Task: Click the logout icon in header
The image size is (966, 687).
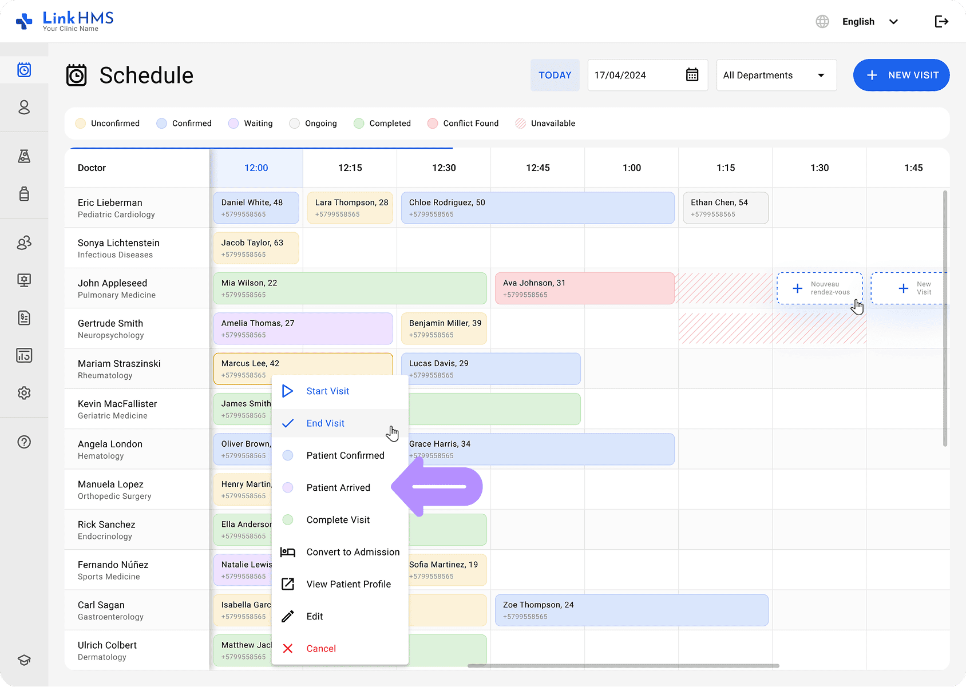Action: click(x=941, y=22)
